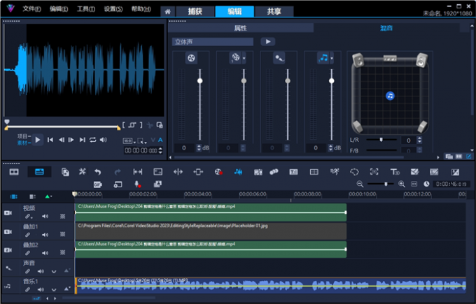Expand the 声音 track chevron
476x304 pixels.
coord(54,271)
